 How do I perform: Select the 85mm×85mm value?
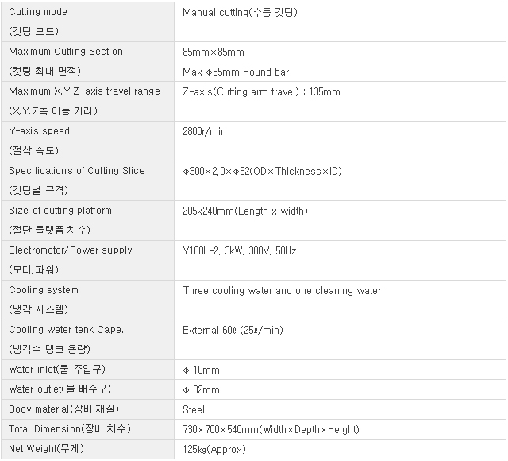coord(214,52)
